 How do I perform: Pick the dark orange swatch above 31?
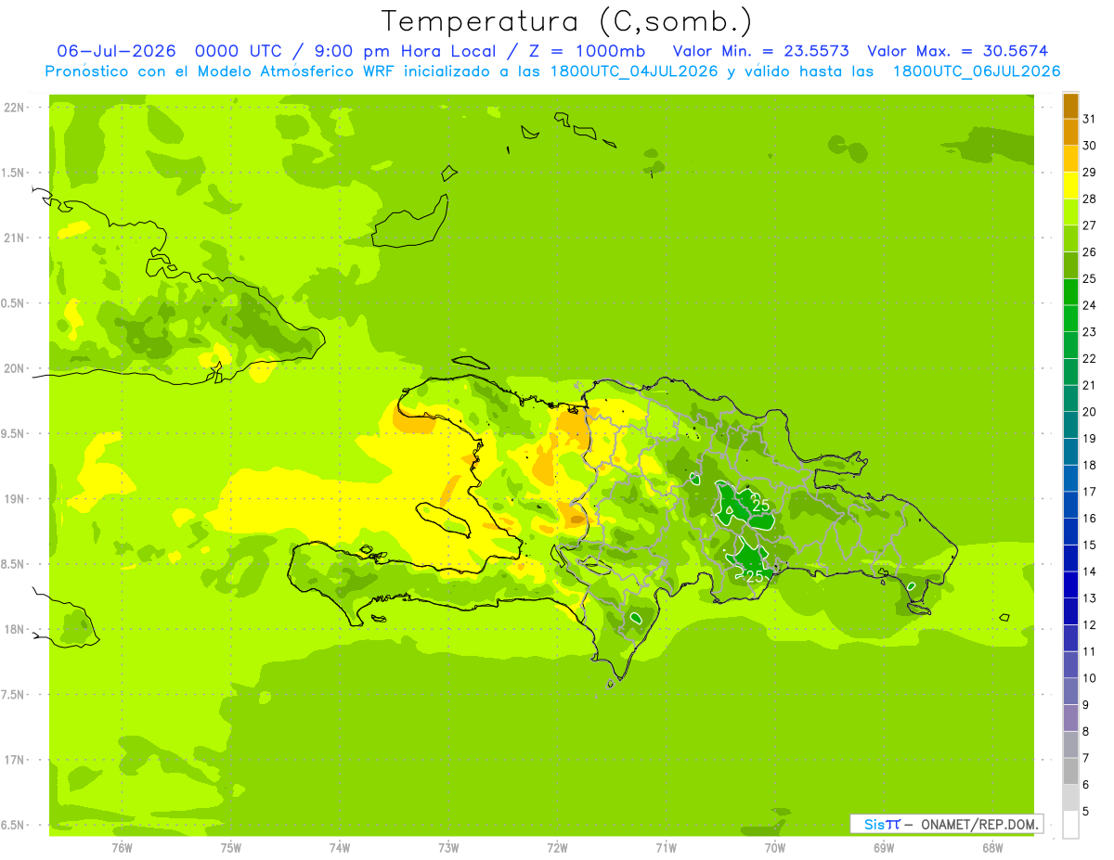1070,106
